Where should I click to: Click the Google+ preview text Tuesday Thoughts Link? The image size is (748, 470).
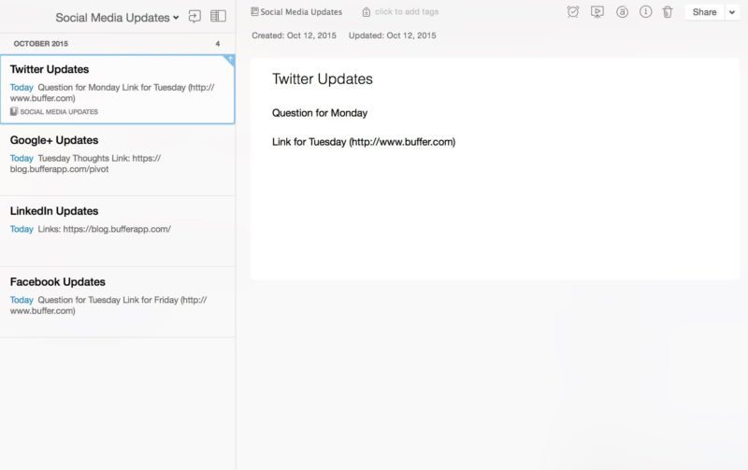[x=83, y=158]
